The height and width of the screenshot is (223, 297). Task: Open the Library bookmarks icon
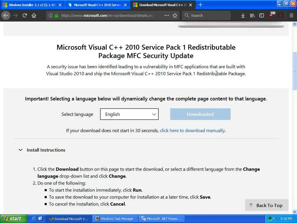pos(252,16)
